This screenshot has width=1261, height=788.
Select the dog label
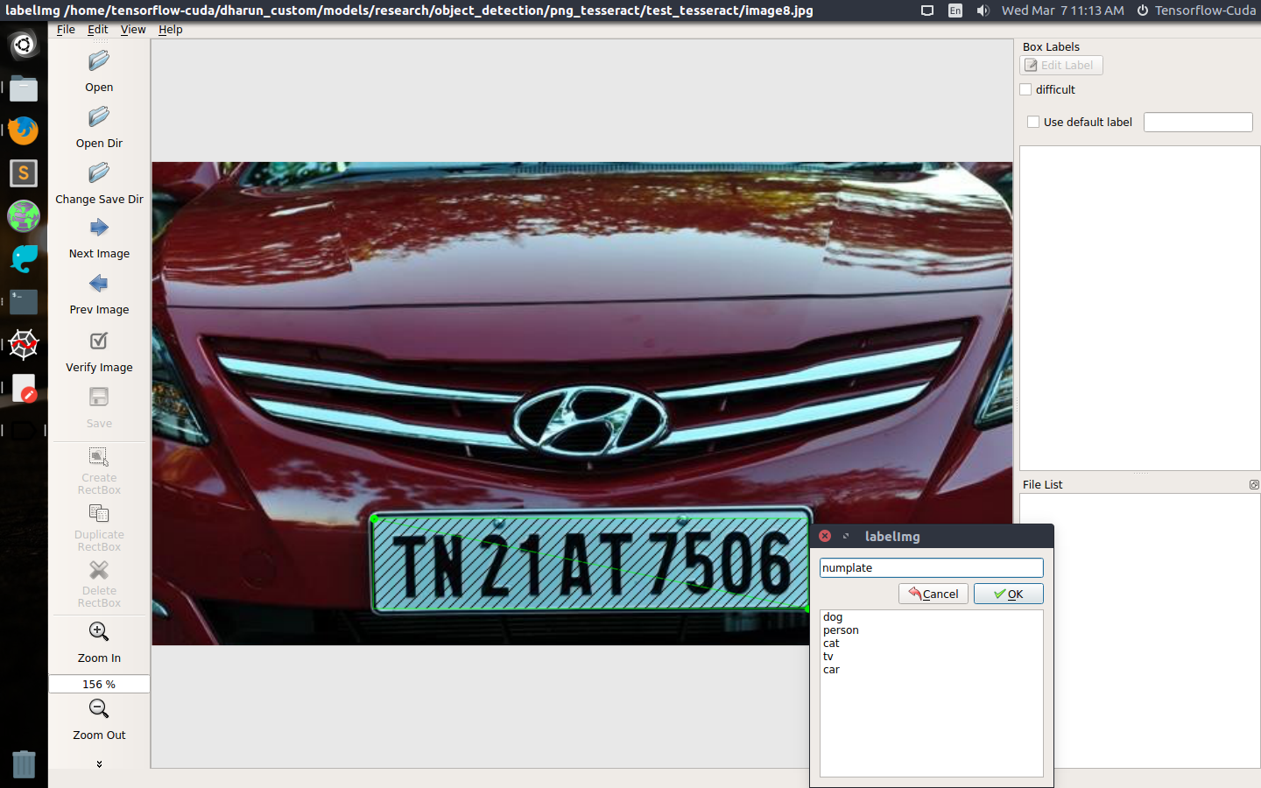pos(833,617)
